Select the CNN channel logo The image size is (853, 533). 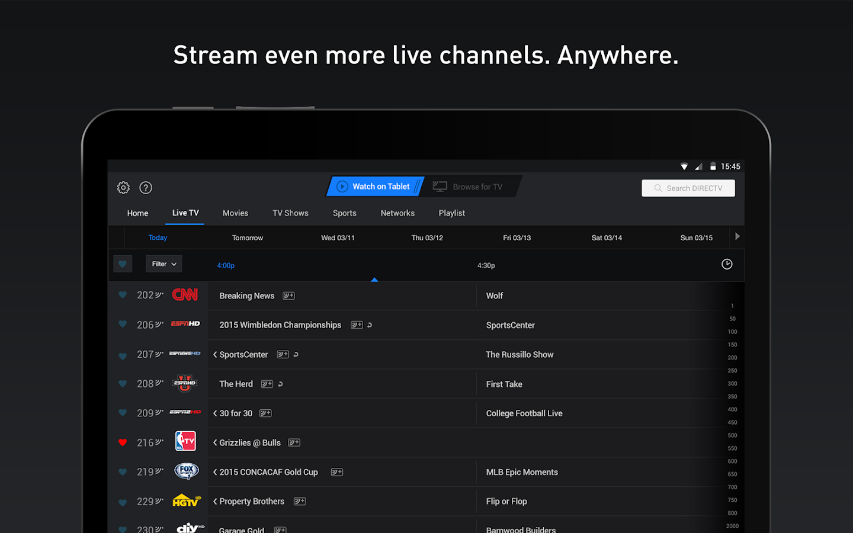click(x=185, y=294)
